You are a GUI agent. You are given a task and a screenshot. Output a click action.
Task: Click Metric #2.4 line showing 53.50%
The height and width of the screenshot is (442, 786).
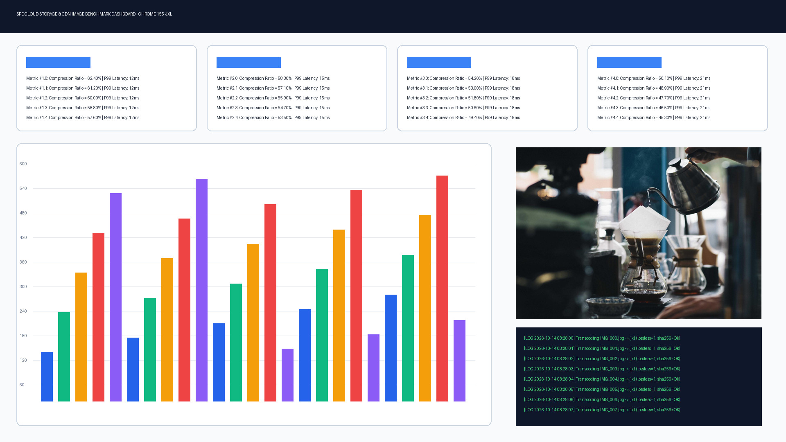coord(273,117)
